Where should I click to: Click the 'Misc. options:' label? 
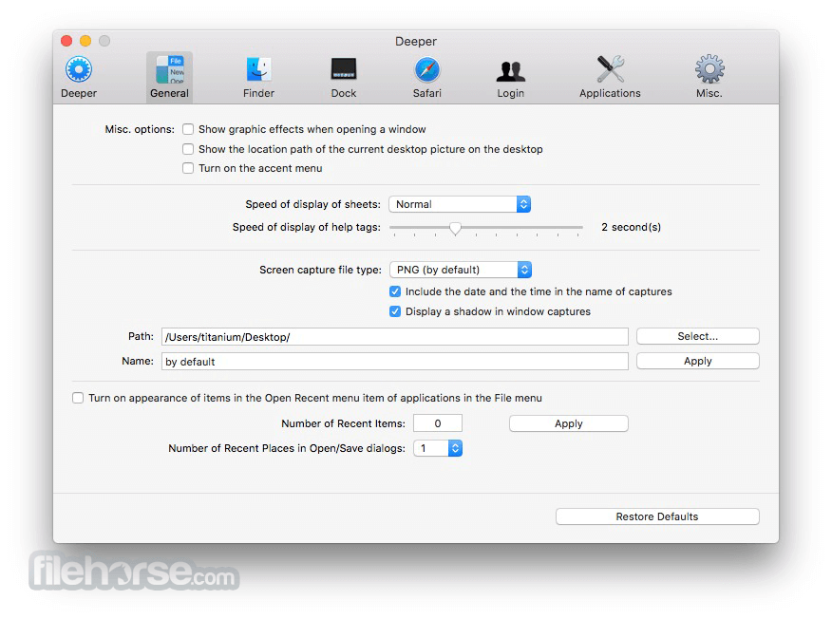click(x=140, y=129)
